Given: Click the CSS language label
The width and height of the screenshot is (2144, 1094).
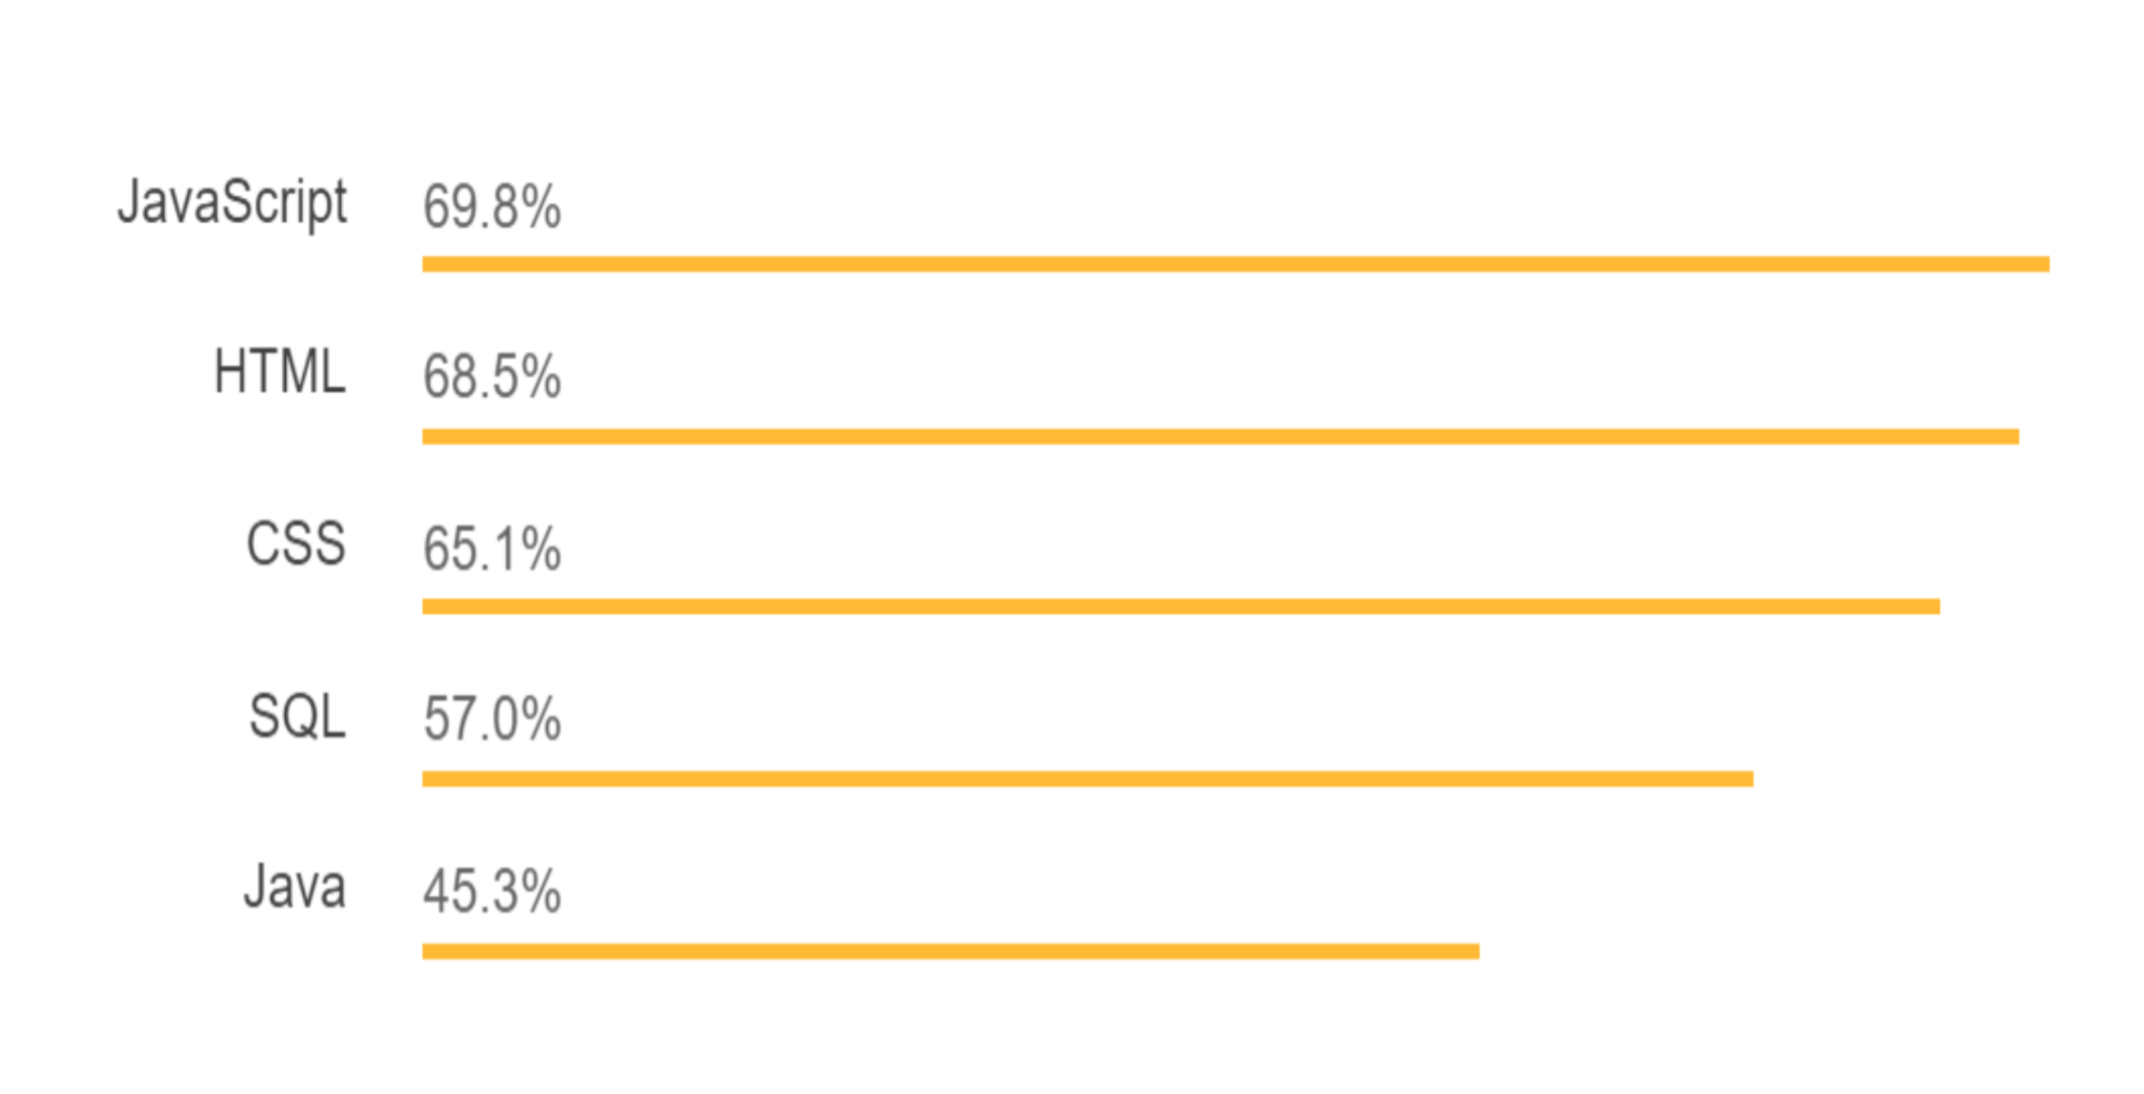Looking at the screenshot, I should point(295,543).
